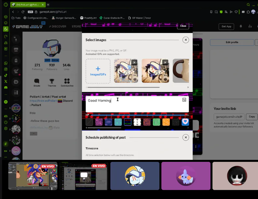Click the heart bookmark icon in toolbar

click(x=236, y=12)
